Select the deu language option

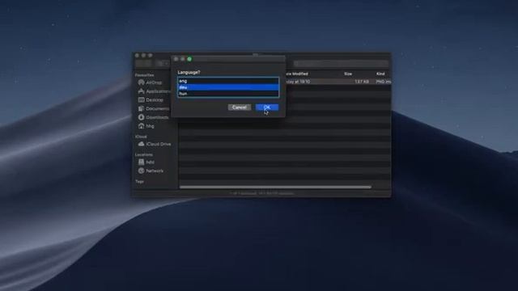(x=228, y=87)
